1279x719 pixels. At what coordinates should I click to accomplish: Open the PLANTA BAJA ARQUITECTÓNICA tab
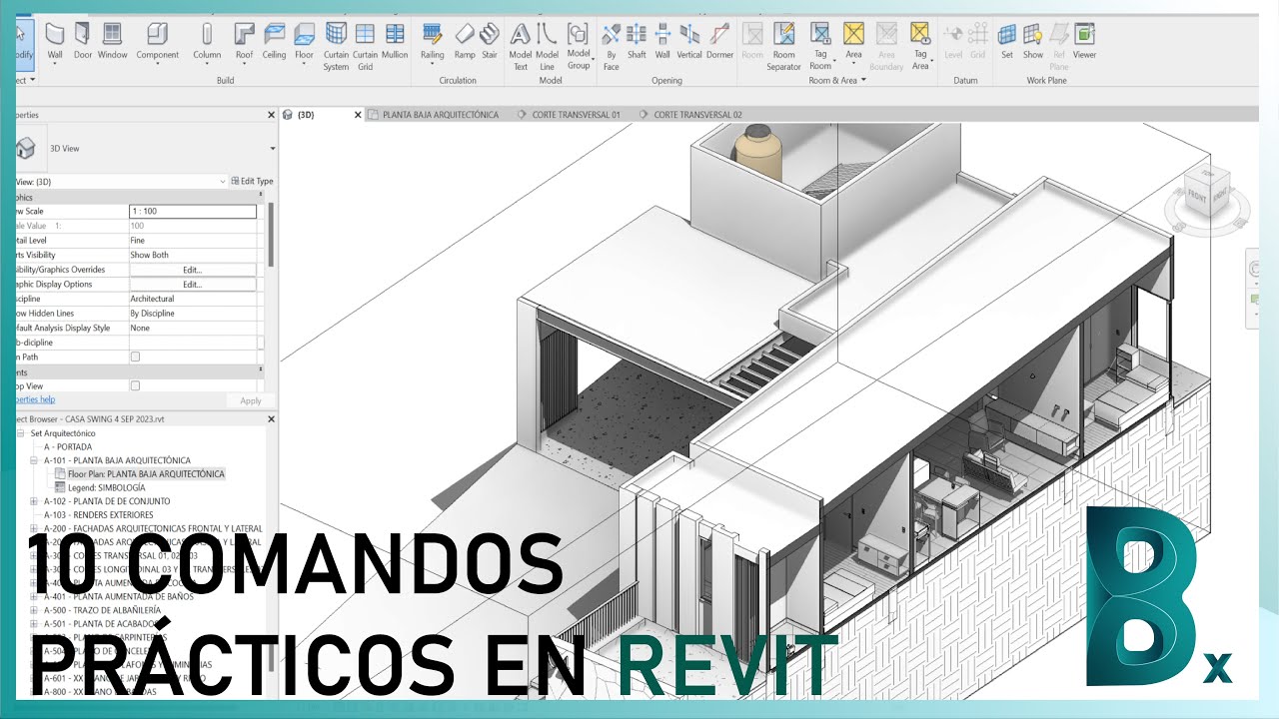tap(441, 115)
